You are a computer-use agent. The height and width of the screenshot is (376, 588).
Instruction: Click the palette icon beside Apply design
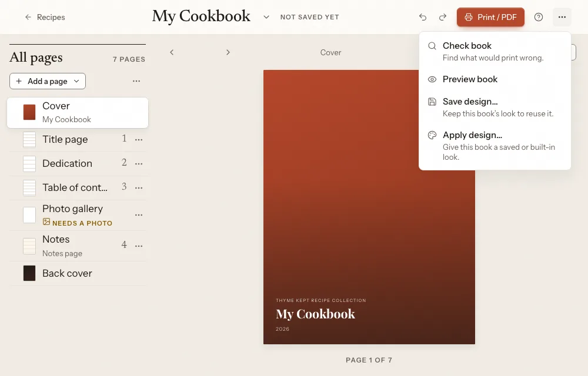[432, 135]
